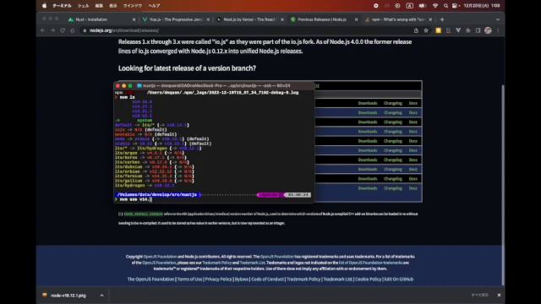
Task: Open the ウインドウ menu
Action: point(133,6)
